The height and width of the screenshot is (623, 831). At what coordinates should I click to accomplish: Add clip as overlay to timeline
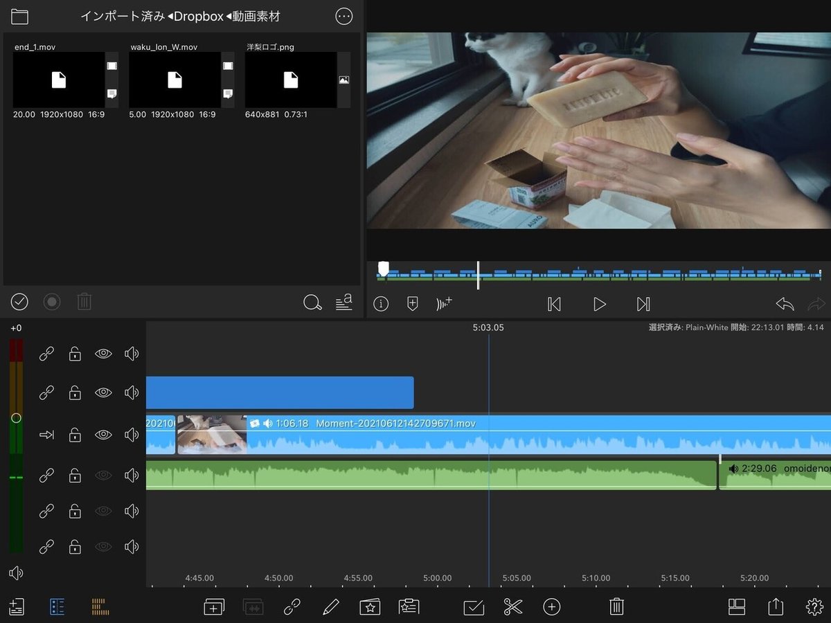pos(215,607)
